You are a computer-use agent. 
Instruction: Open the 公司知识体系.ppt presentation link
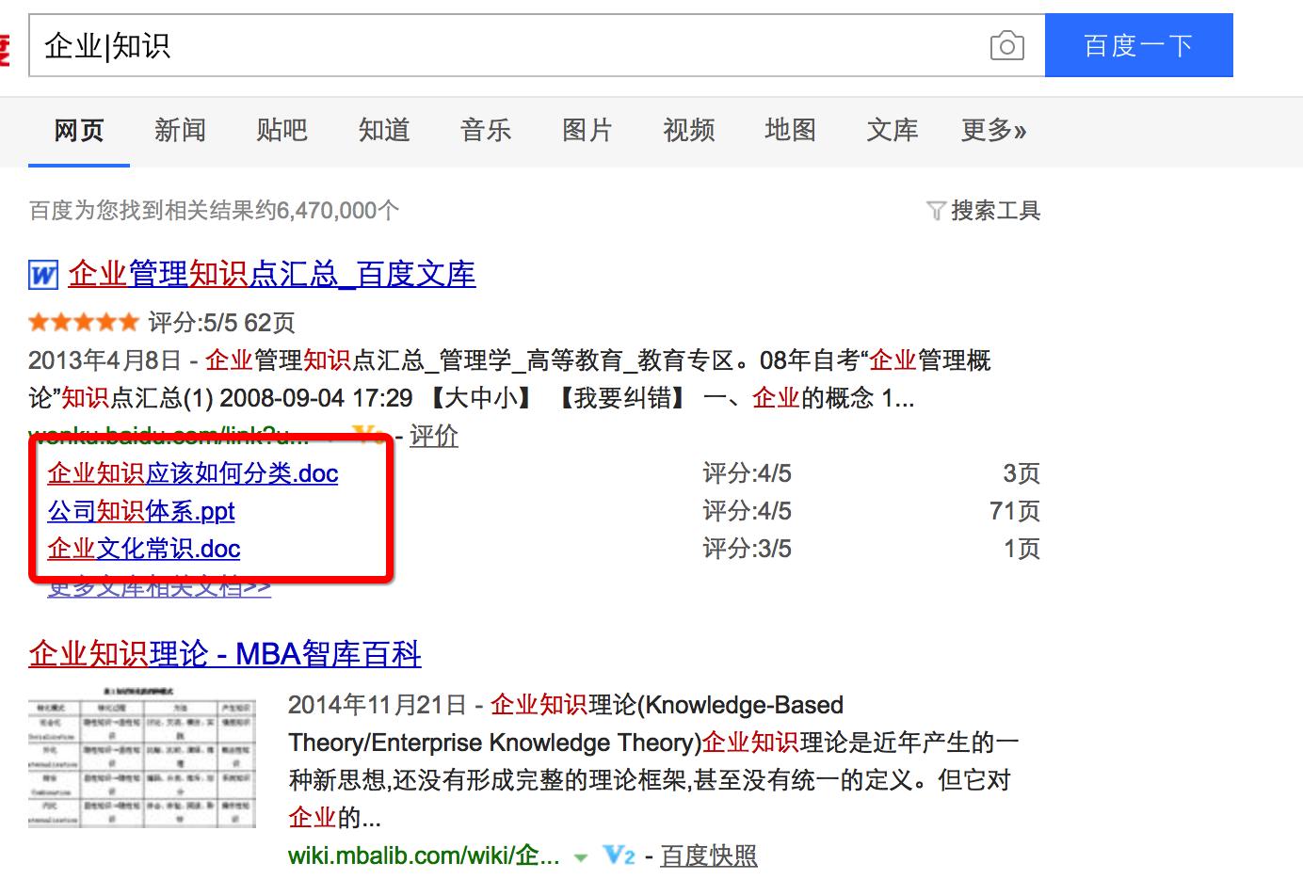[139, 511]
